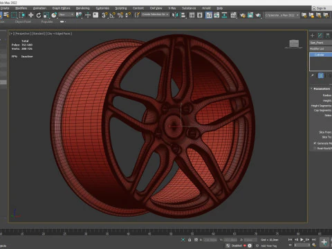Open the Graph Editors menu
332x249 pixels.
pos(61,8)
